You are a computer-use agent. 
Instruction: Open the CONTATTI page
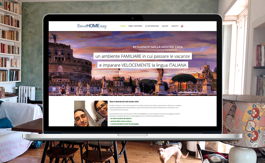coord(175,26)
